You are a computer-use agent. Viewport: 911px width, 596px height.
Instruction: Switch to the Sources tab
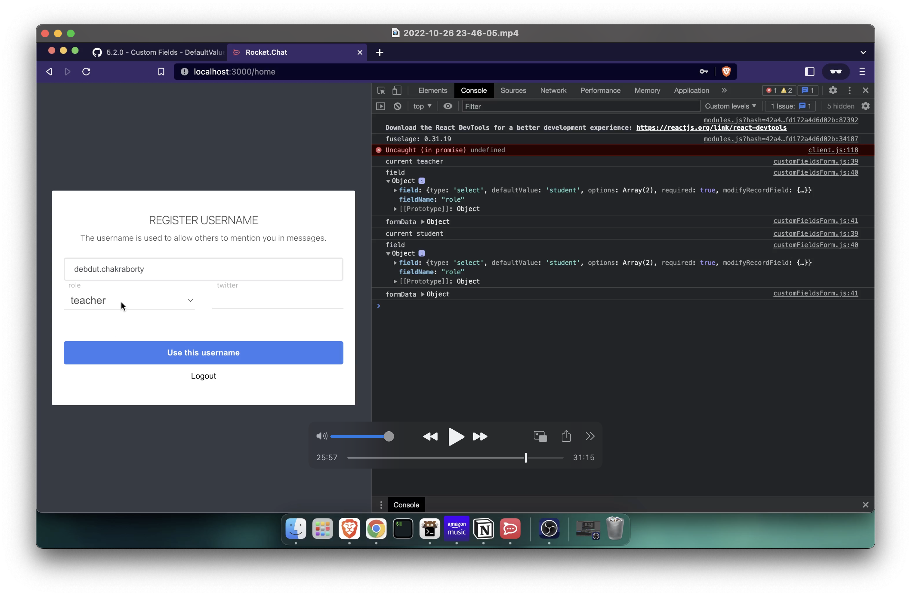click(x=513, y=90)
